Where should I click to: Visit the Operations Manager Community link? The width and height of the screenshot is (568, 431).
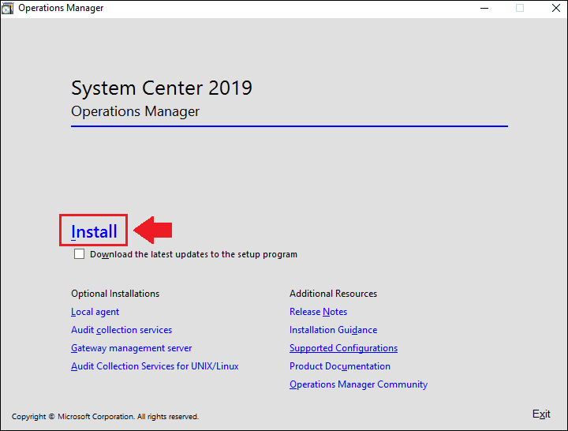point(358,384)
